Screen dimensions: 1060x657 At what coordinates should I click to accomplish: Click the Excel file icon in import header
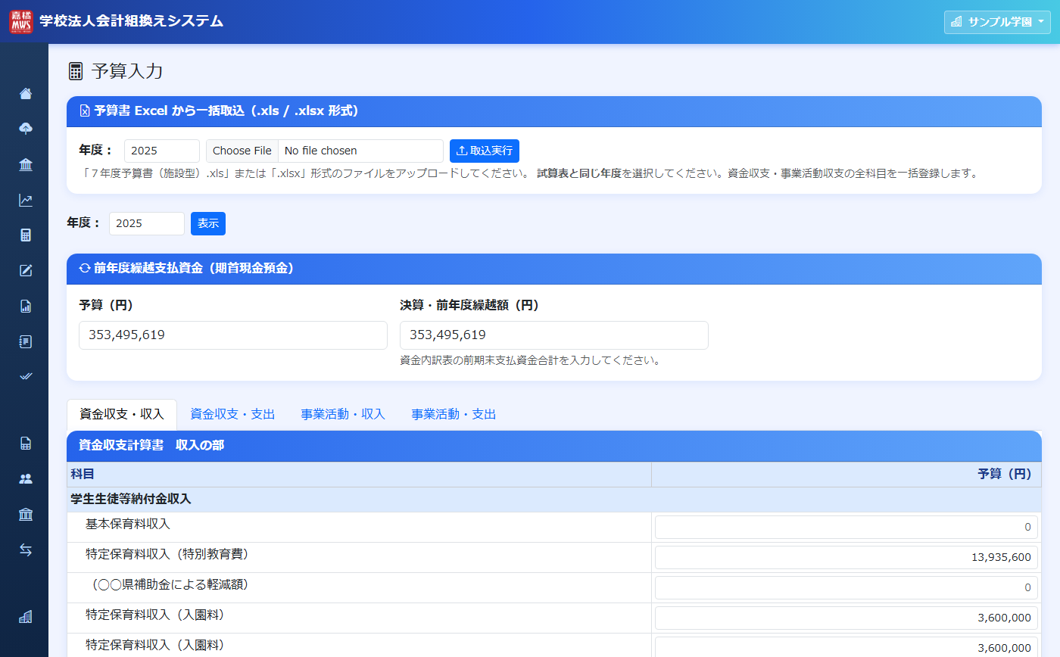[x=85, y=111]
